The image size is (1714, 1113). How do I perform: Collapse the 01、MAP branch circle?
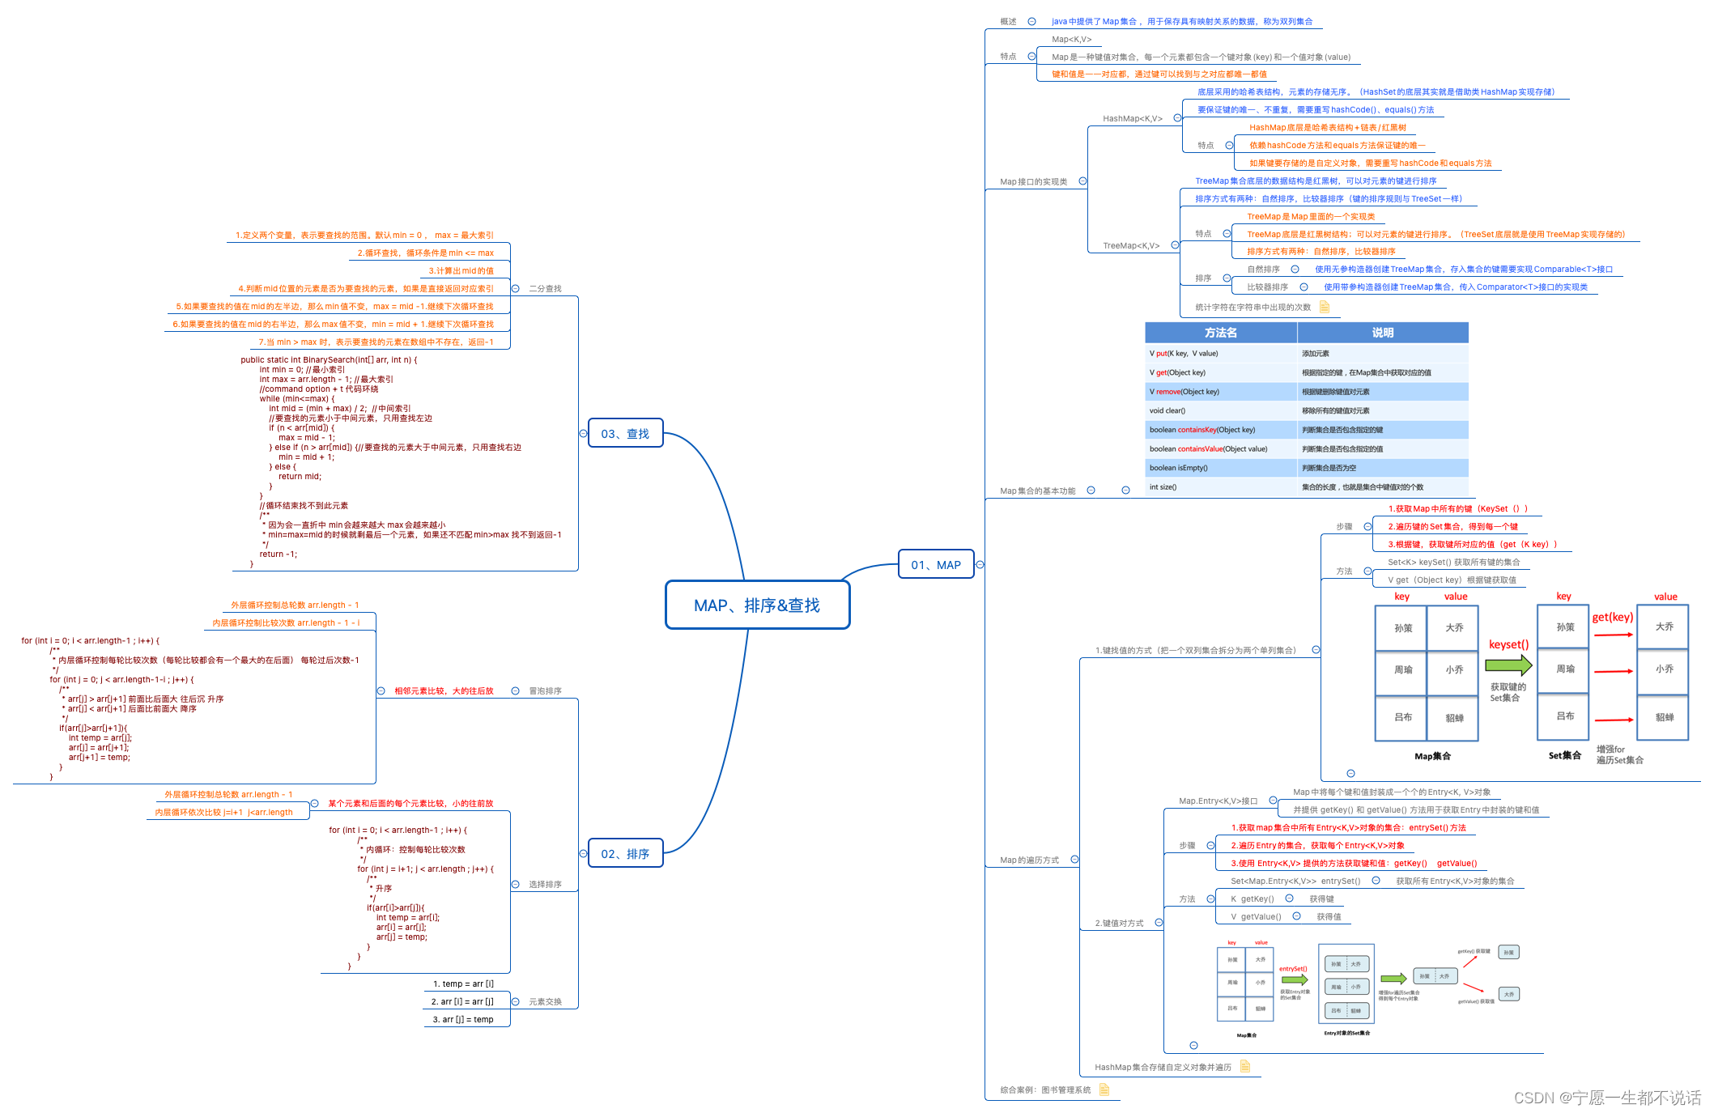980,564
